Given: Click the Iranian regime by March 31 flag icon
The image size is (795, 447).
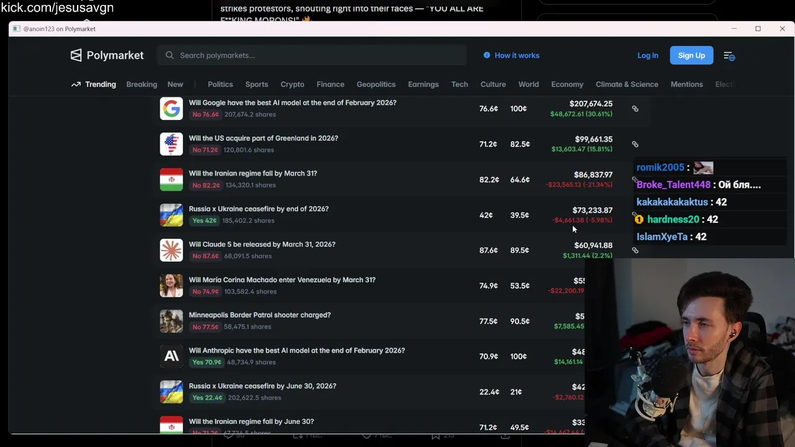Looking at the screenshot, I should click(x=171, y=179).
